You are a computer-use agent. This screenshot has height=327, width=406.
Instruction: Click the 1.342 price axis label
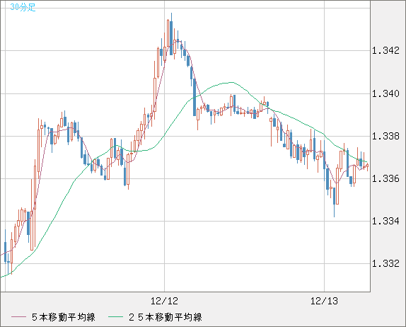pos(385,50)
